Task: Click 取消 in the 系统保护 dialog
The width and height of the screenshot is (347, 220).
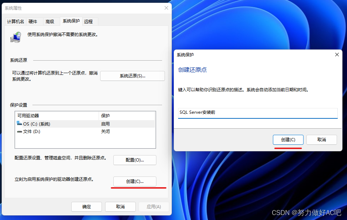Action: (322, 140)
